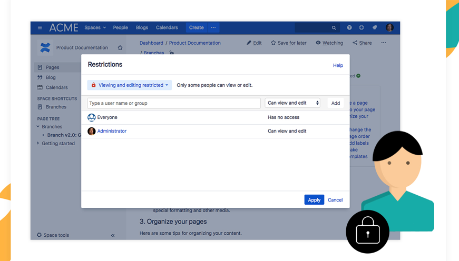Viewport: 459px width, 261px height.
Task: Click the ACME logo
Action: [x=64, y=27]
